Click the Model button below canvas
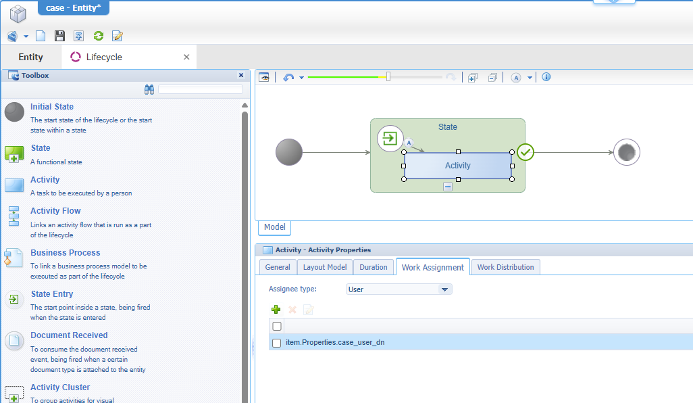The width and height of the screenshot is (693, 403). [274, 227]
